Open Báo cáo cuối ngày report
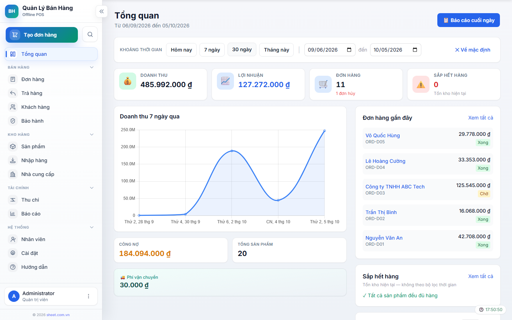Image resolution: width=512 pixels, height=320 pixels. pyautogui.click(x=469, y=20)
